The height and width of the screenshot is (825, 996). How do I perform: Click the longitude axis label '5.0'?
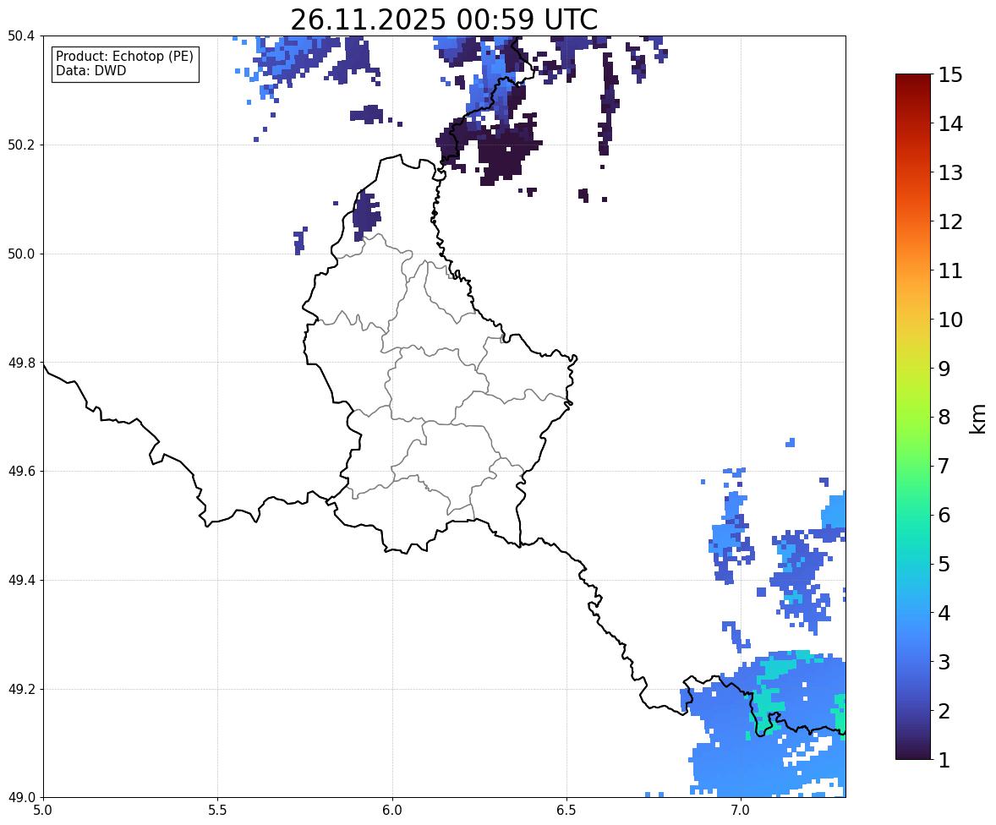[x=43, y=811]
